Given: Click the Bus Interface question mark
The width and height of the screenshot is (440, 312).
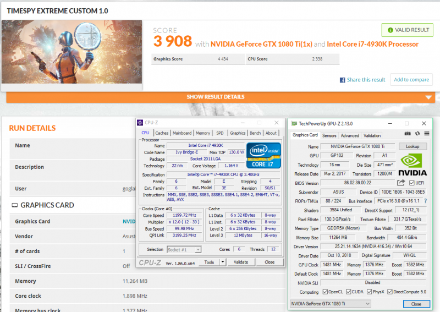Looking at the screenshot, I should pos(425,201).
